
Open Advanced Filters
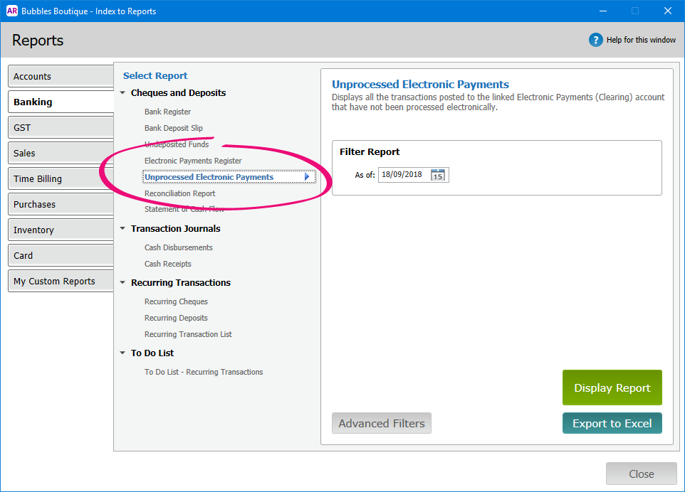(381, 424)
